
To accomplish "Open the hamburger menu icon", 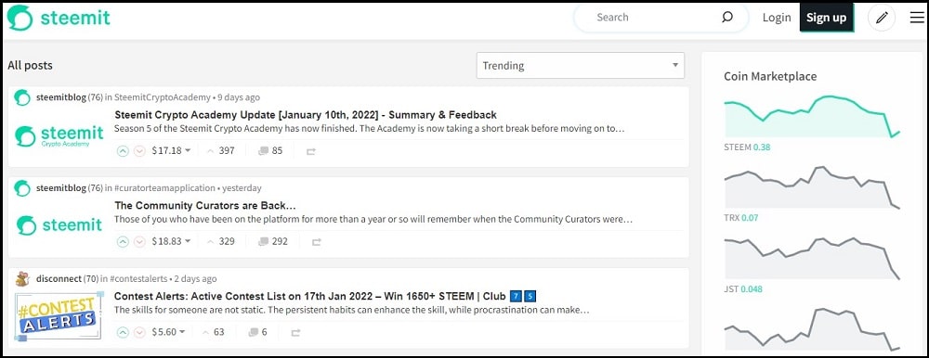I will coord(917,18).
